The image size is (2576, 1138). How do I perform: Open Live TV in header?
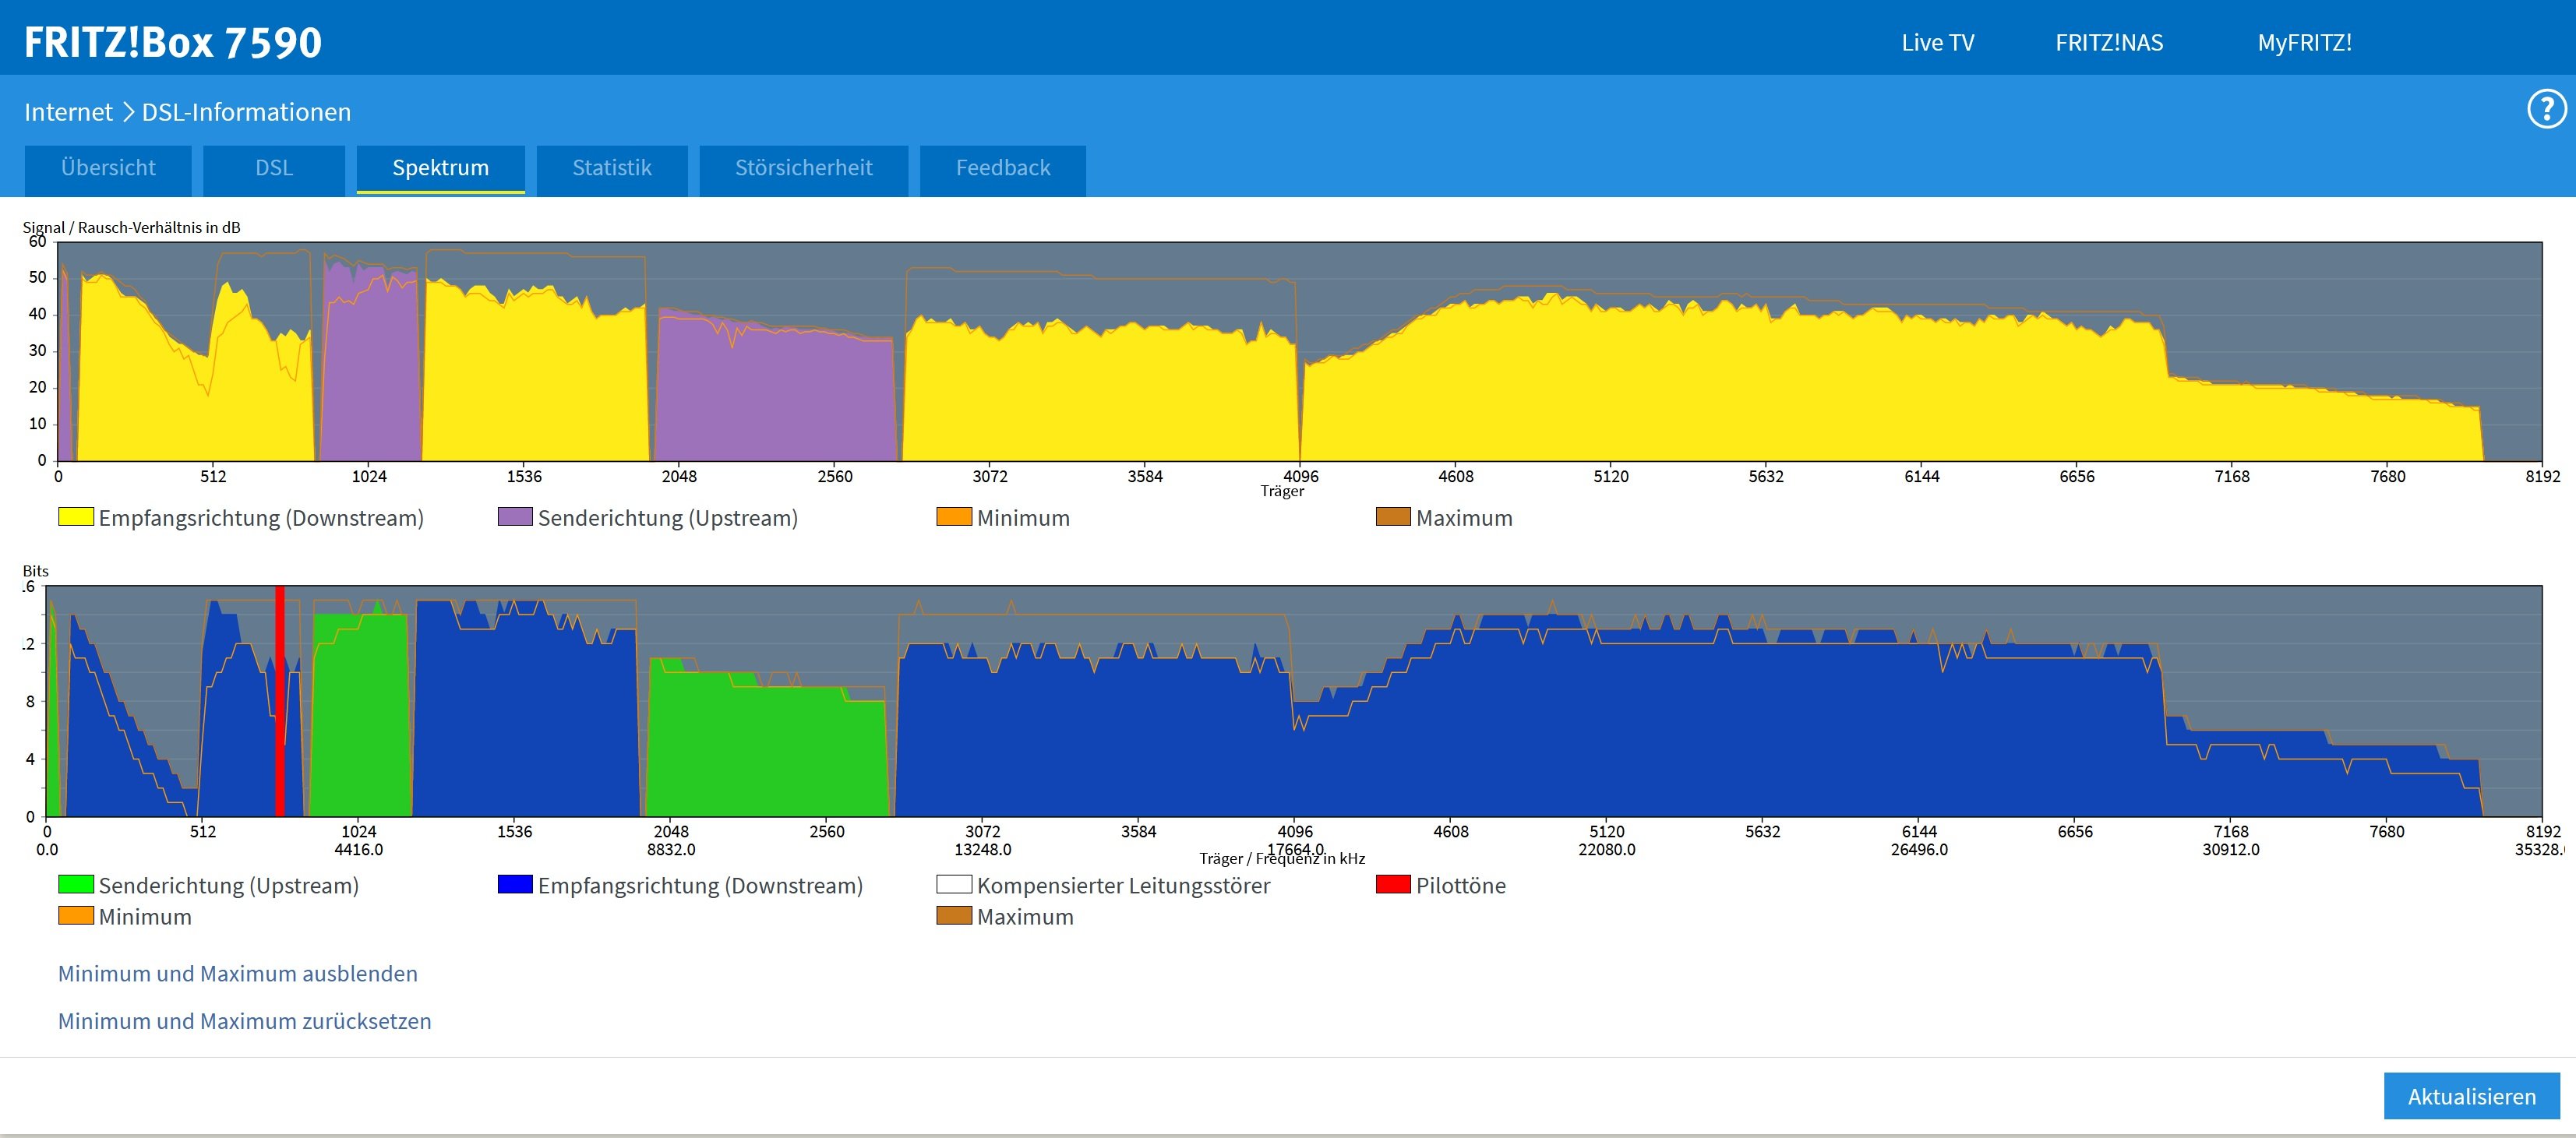point(1937,43)
